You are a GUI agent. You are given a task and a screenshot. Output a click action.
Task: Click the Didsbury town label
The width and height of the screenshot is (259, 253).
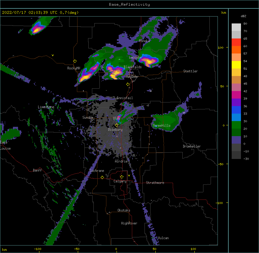pyautogui.click(x=115, y=130)
